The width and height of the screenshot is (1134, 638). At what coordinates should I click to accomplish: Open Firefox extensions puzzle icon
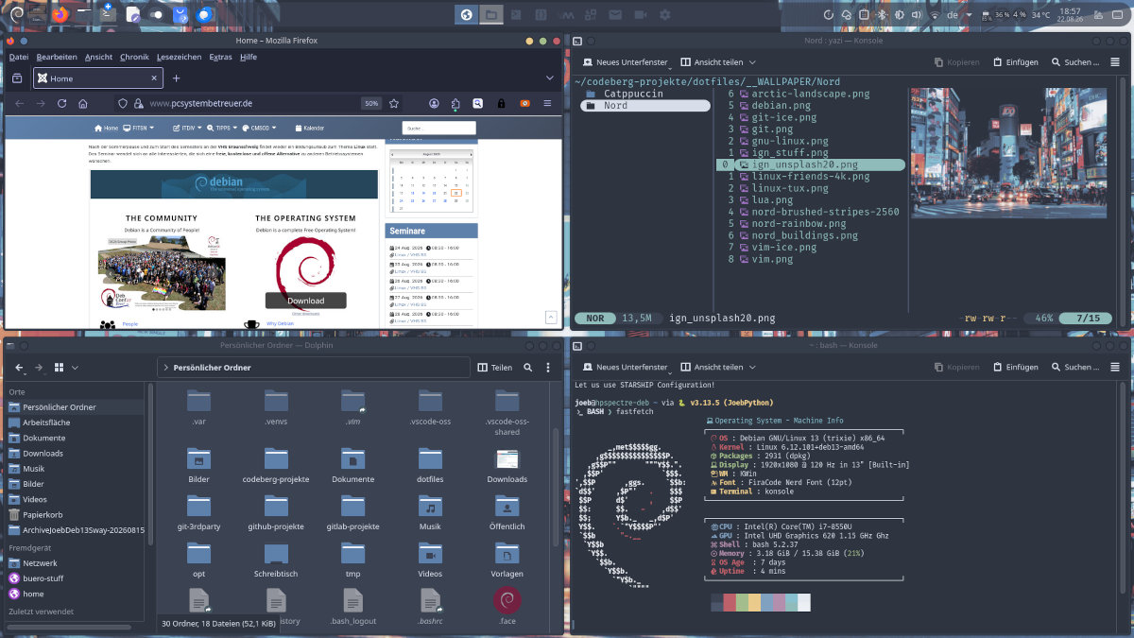[455, 103]
